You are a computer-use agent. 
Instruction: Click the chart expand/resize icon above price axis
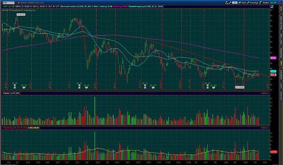[272, 7]
